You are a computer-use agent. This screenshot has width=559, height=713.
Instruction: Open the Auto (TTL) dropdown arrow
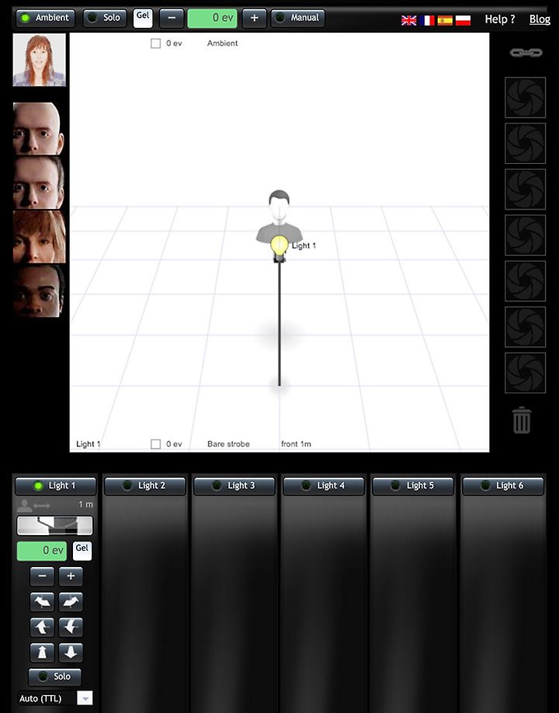[x=85, y=698]
